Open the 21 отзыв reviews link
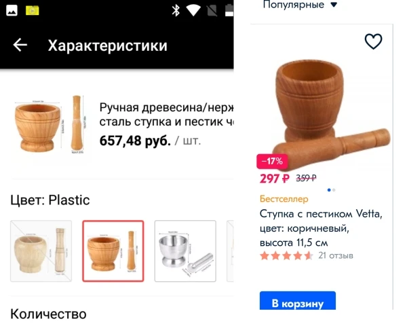407x326 pixels. [336, 255]
